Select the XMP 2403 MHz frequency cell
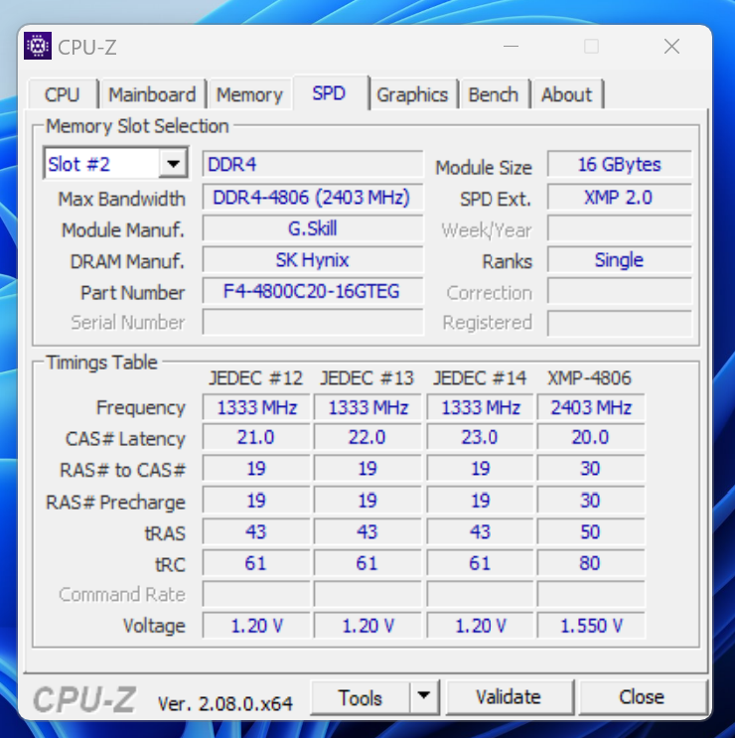735x738 pixels. tap(591, 407)
